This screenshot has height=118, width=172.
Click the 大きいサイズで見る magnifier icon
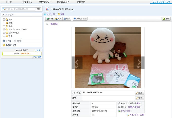click(128, 115)
